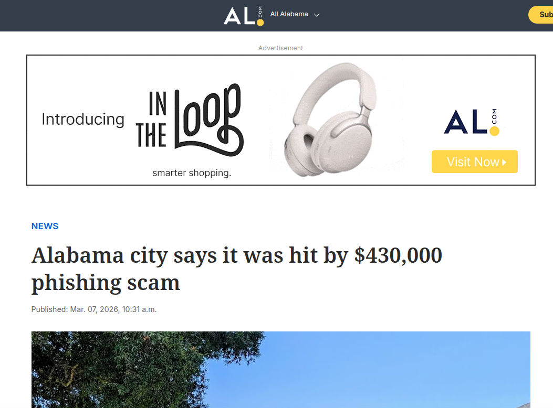Click the vertical COM text in header logo
Screen dimensions: 553x408
[260, 12]
